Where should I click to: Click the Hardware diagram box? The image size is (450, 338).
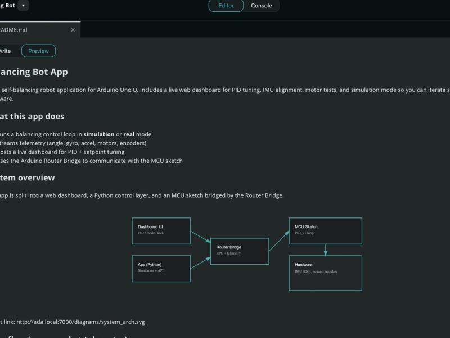point(326,273)
